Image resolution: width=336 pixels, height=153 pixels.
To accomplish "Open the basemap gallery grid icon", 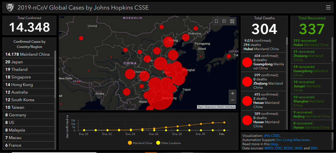I will [x=232, y=21].
